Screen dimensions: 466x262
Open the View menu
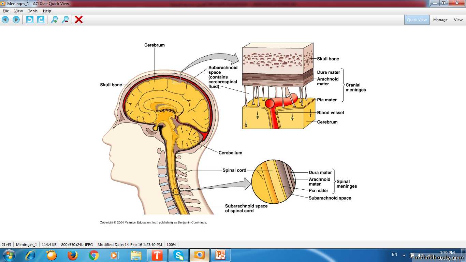click(18, 11)
